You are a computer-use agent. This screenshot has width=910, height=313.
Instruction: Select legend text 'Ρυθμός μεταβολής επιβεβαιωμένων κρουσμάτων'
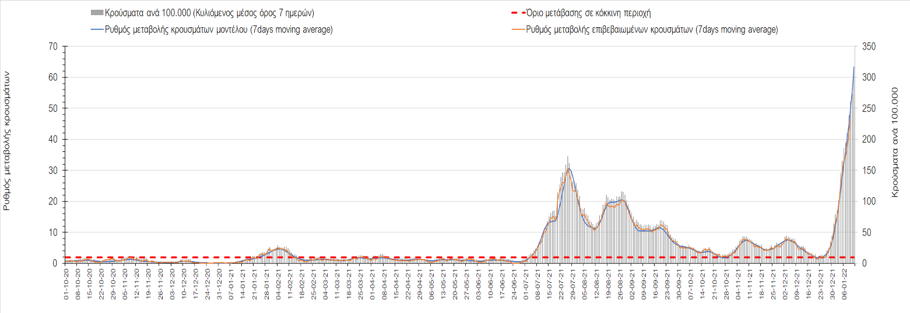coord(652,30)
